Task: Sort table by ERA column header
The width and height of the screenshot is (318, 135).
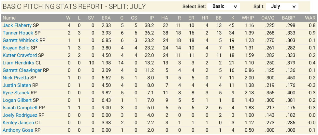Action: pyautogui.click(x=106, y=18)
